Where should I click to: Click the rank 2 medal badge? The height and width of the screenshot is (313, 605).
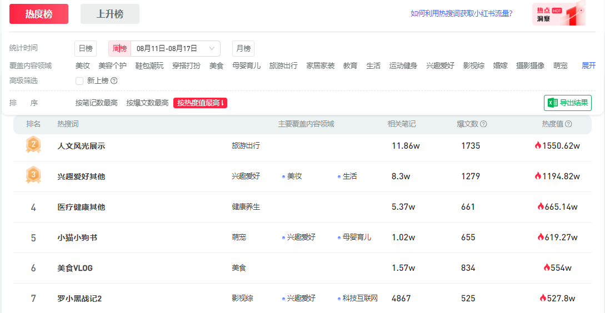pos(33,145)
